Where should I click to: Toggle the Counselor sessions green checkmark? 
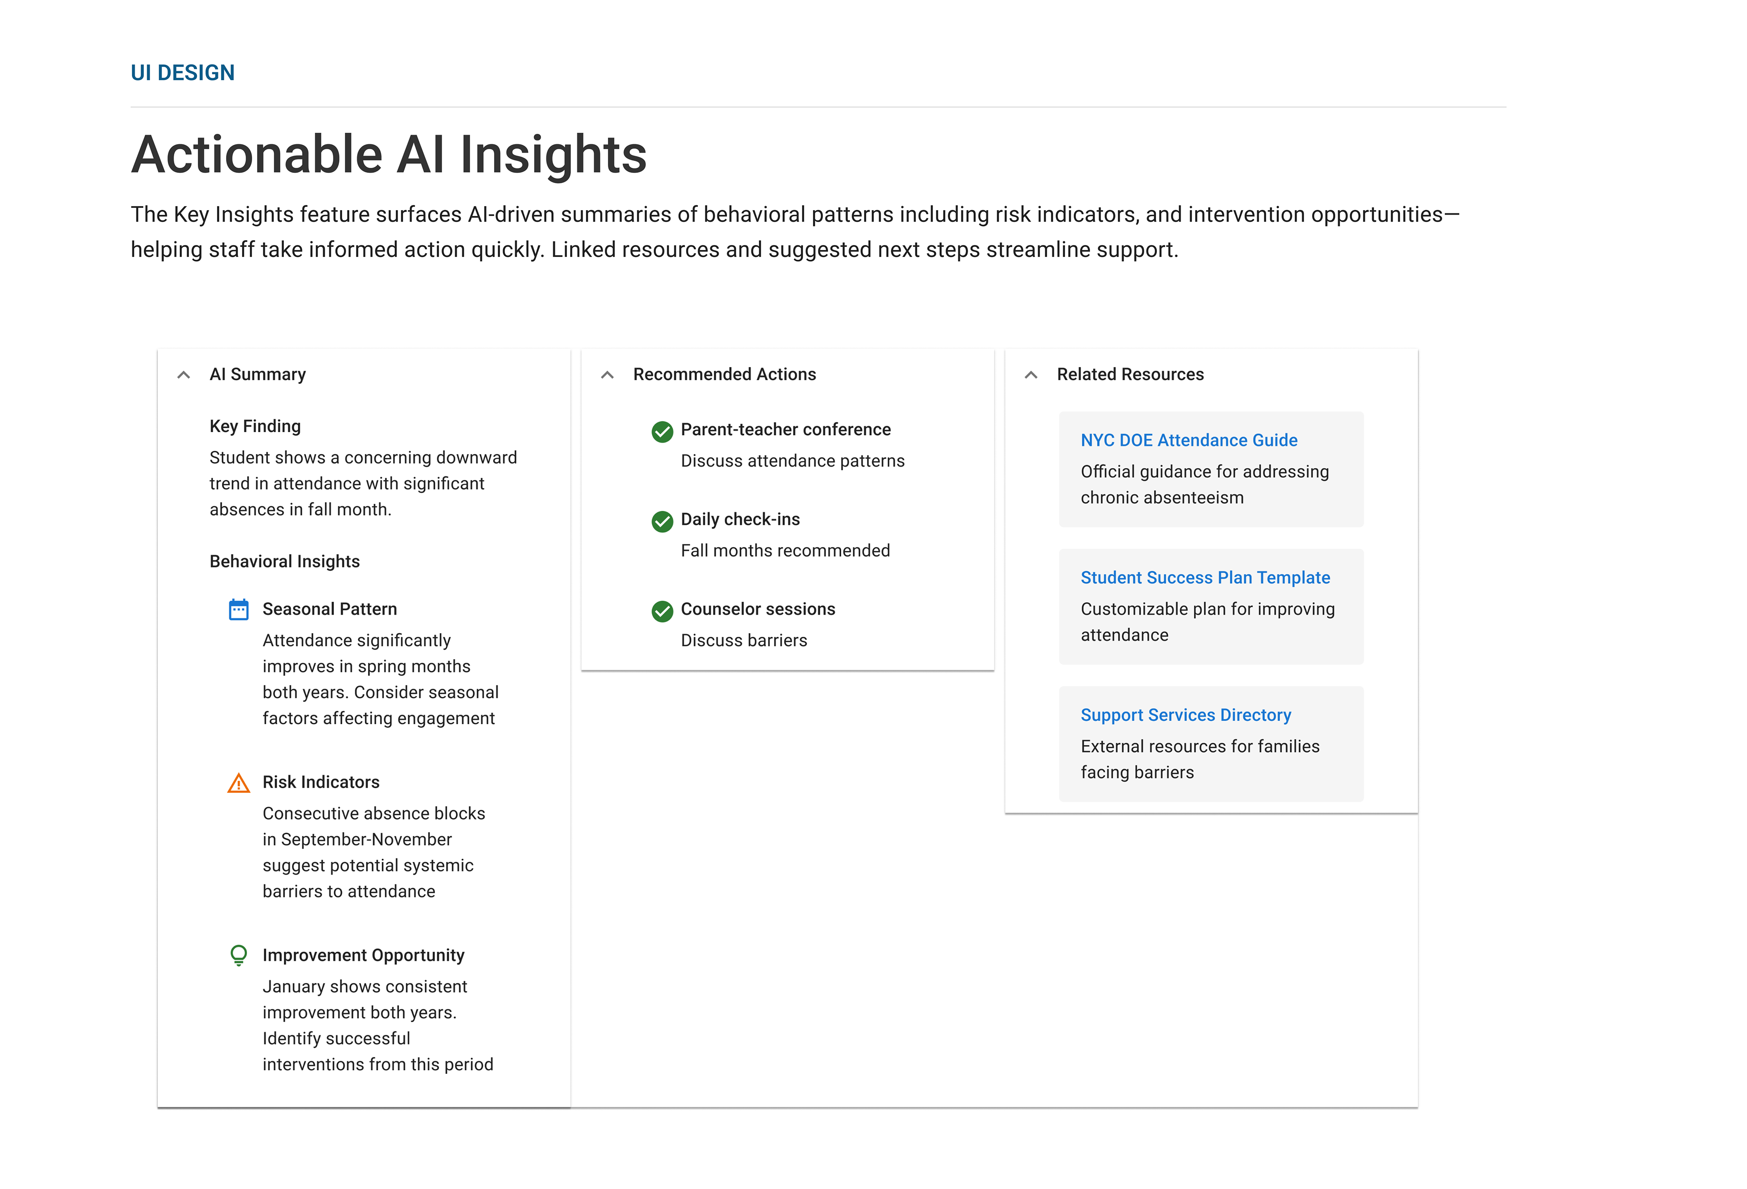pyautogui.click(x=661, y=611)
